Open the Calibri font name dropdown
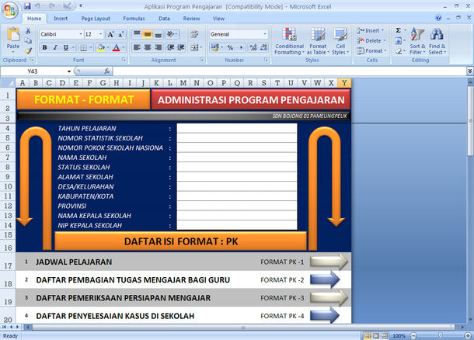The image size is (474, 340). click(x=81, y=34)
